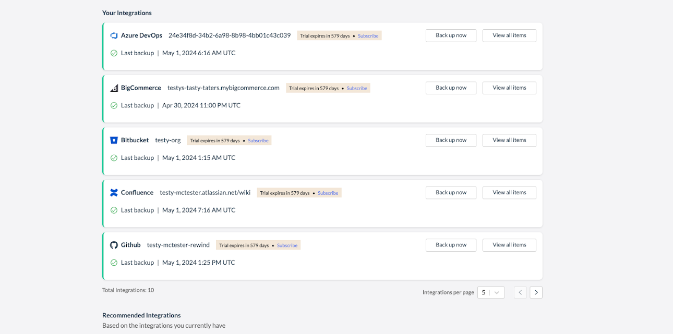The width and height of the screenshot is (673, 334).
Task: Click Azure DevOps backup success checkmark
Action: coord(114,53)
